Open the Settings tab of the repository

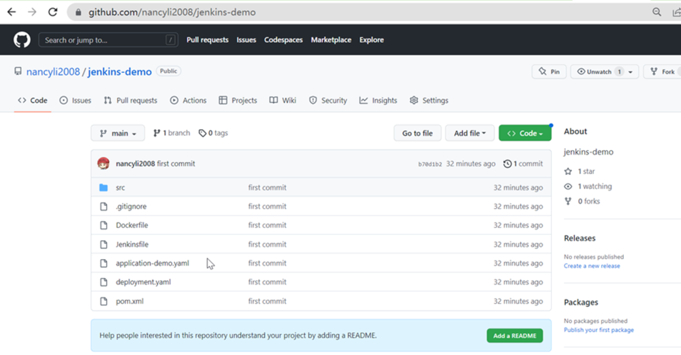coord(429,101)
